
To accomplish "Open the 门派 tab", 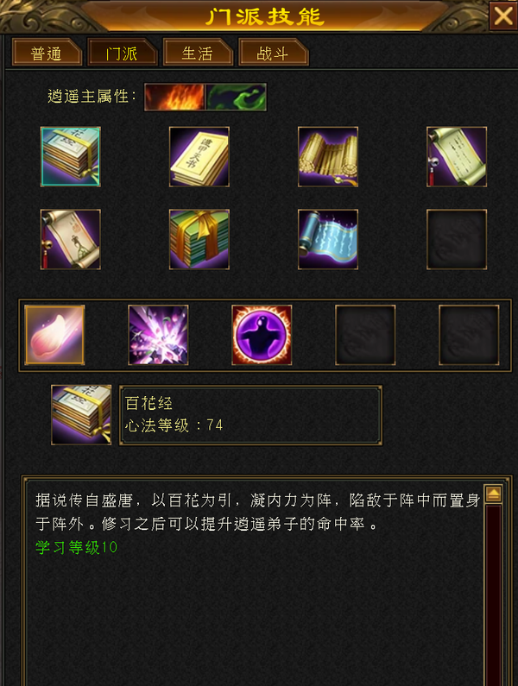I will pyautogui.click(x=123, y=52).
